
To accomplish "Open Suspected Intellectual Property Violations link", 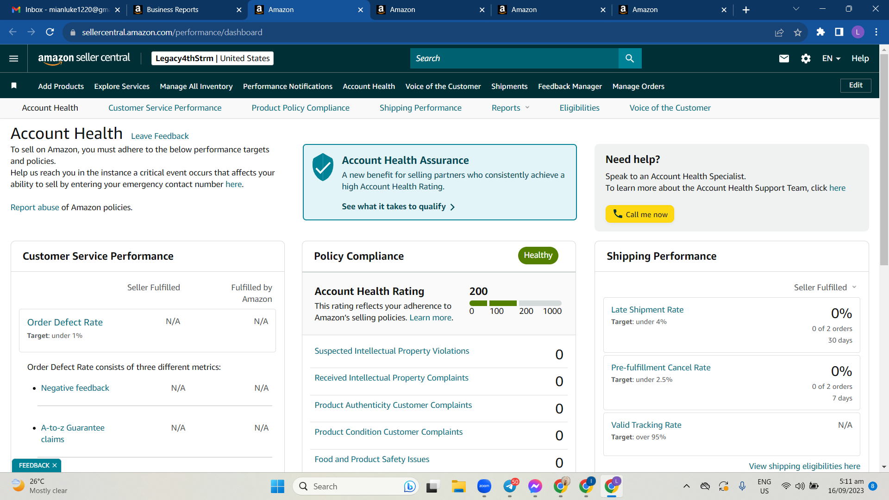I will coord(392,351).
